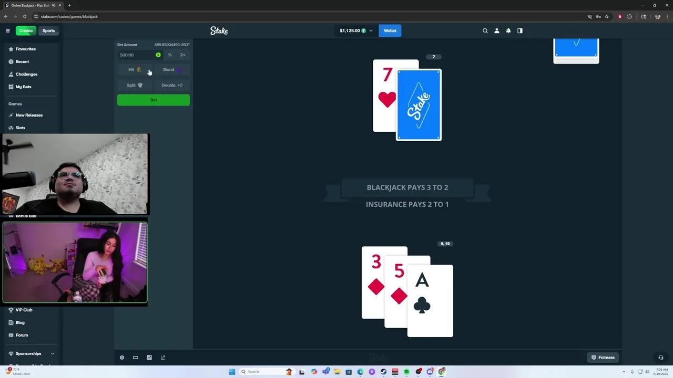
Task: Open the search magnifier icon in header
Action: (x=485, y=30)
